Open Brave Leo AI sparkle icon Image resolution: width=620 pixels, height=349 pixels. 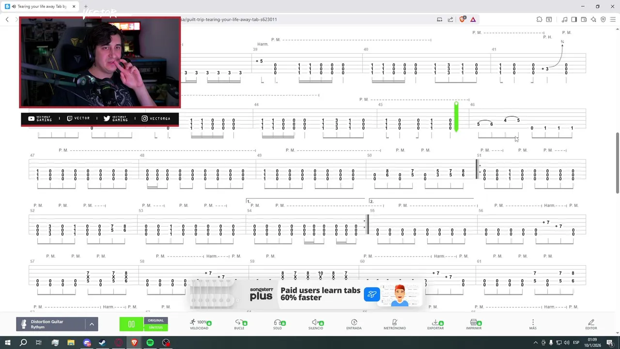(593, 19)
